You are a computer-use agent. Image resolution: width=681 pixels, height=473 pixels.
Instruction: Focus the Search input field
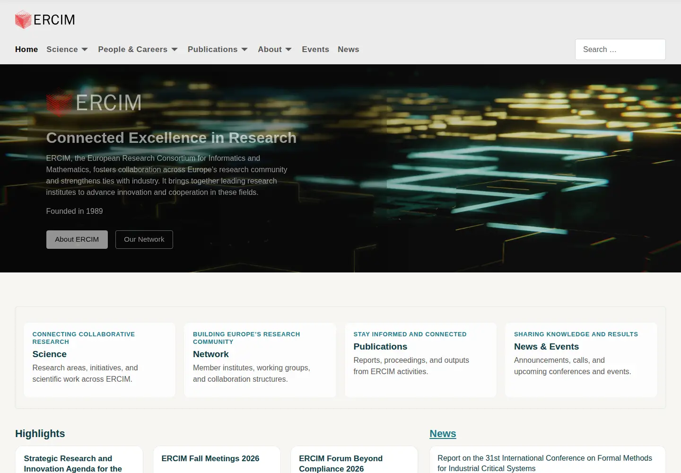(620, 49)
